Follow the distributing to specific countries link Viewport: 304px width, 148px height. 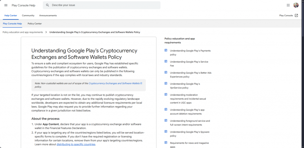(x=76, y=144)
